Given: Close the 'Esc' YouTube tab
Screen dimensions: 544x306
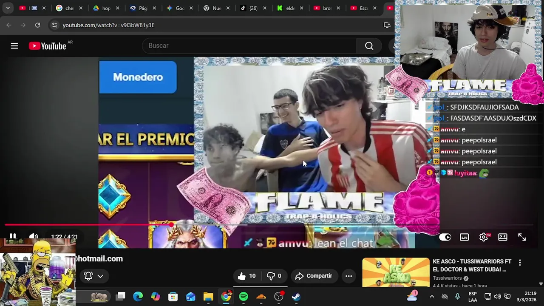Looking at the screenshot, I should [375, 8].
